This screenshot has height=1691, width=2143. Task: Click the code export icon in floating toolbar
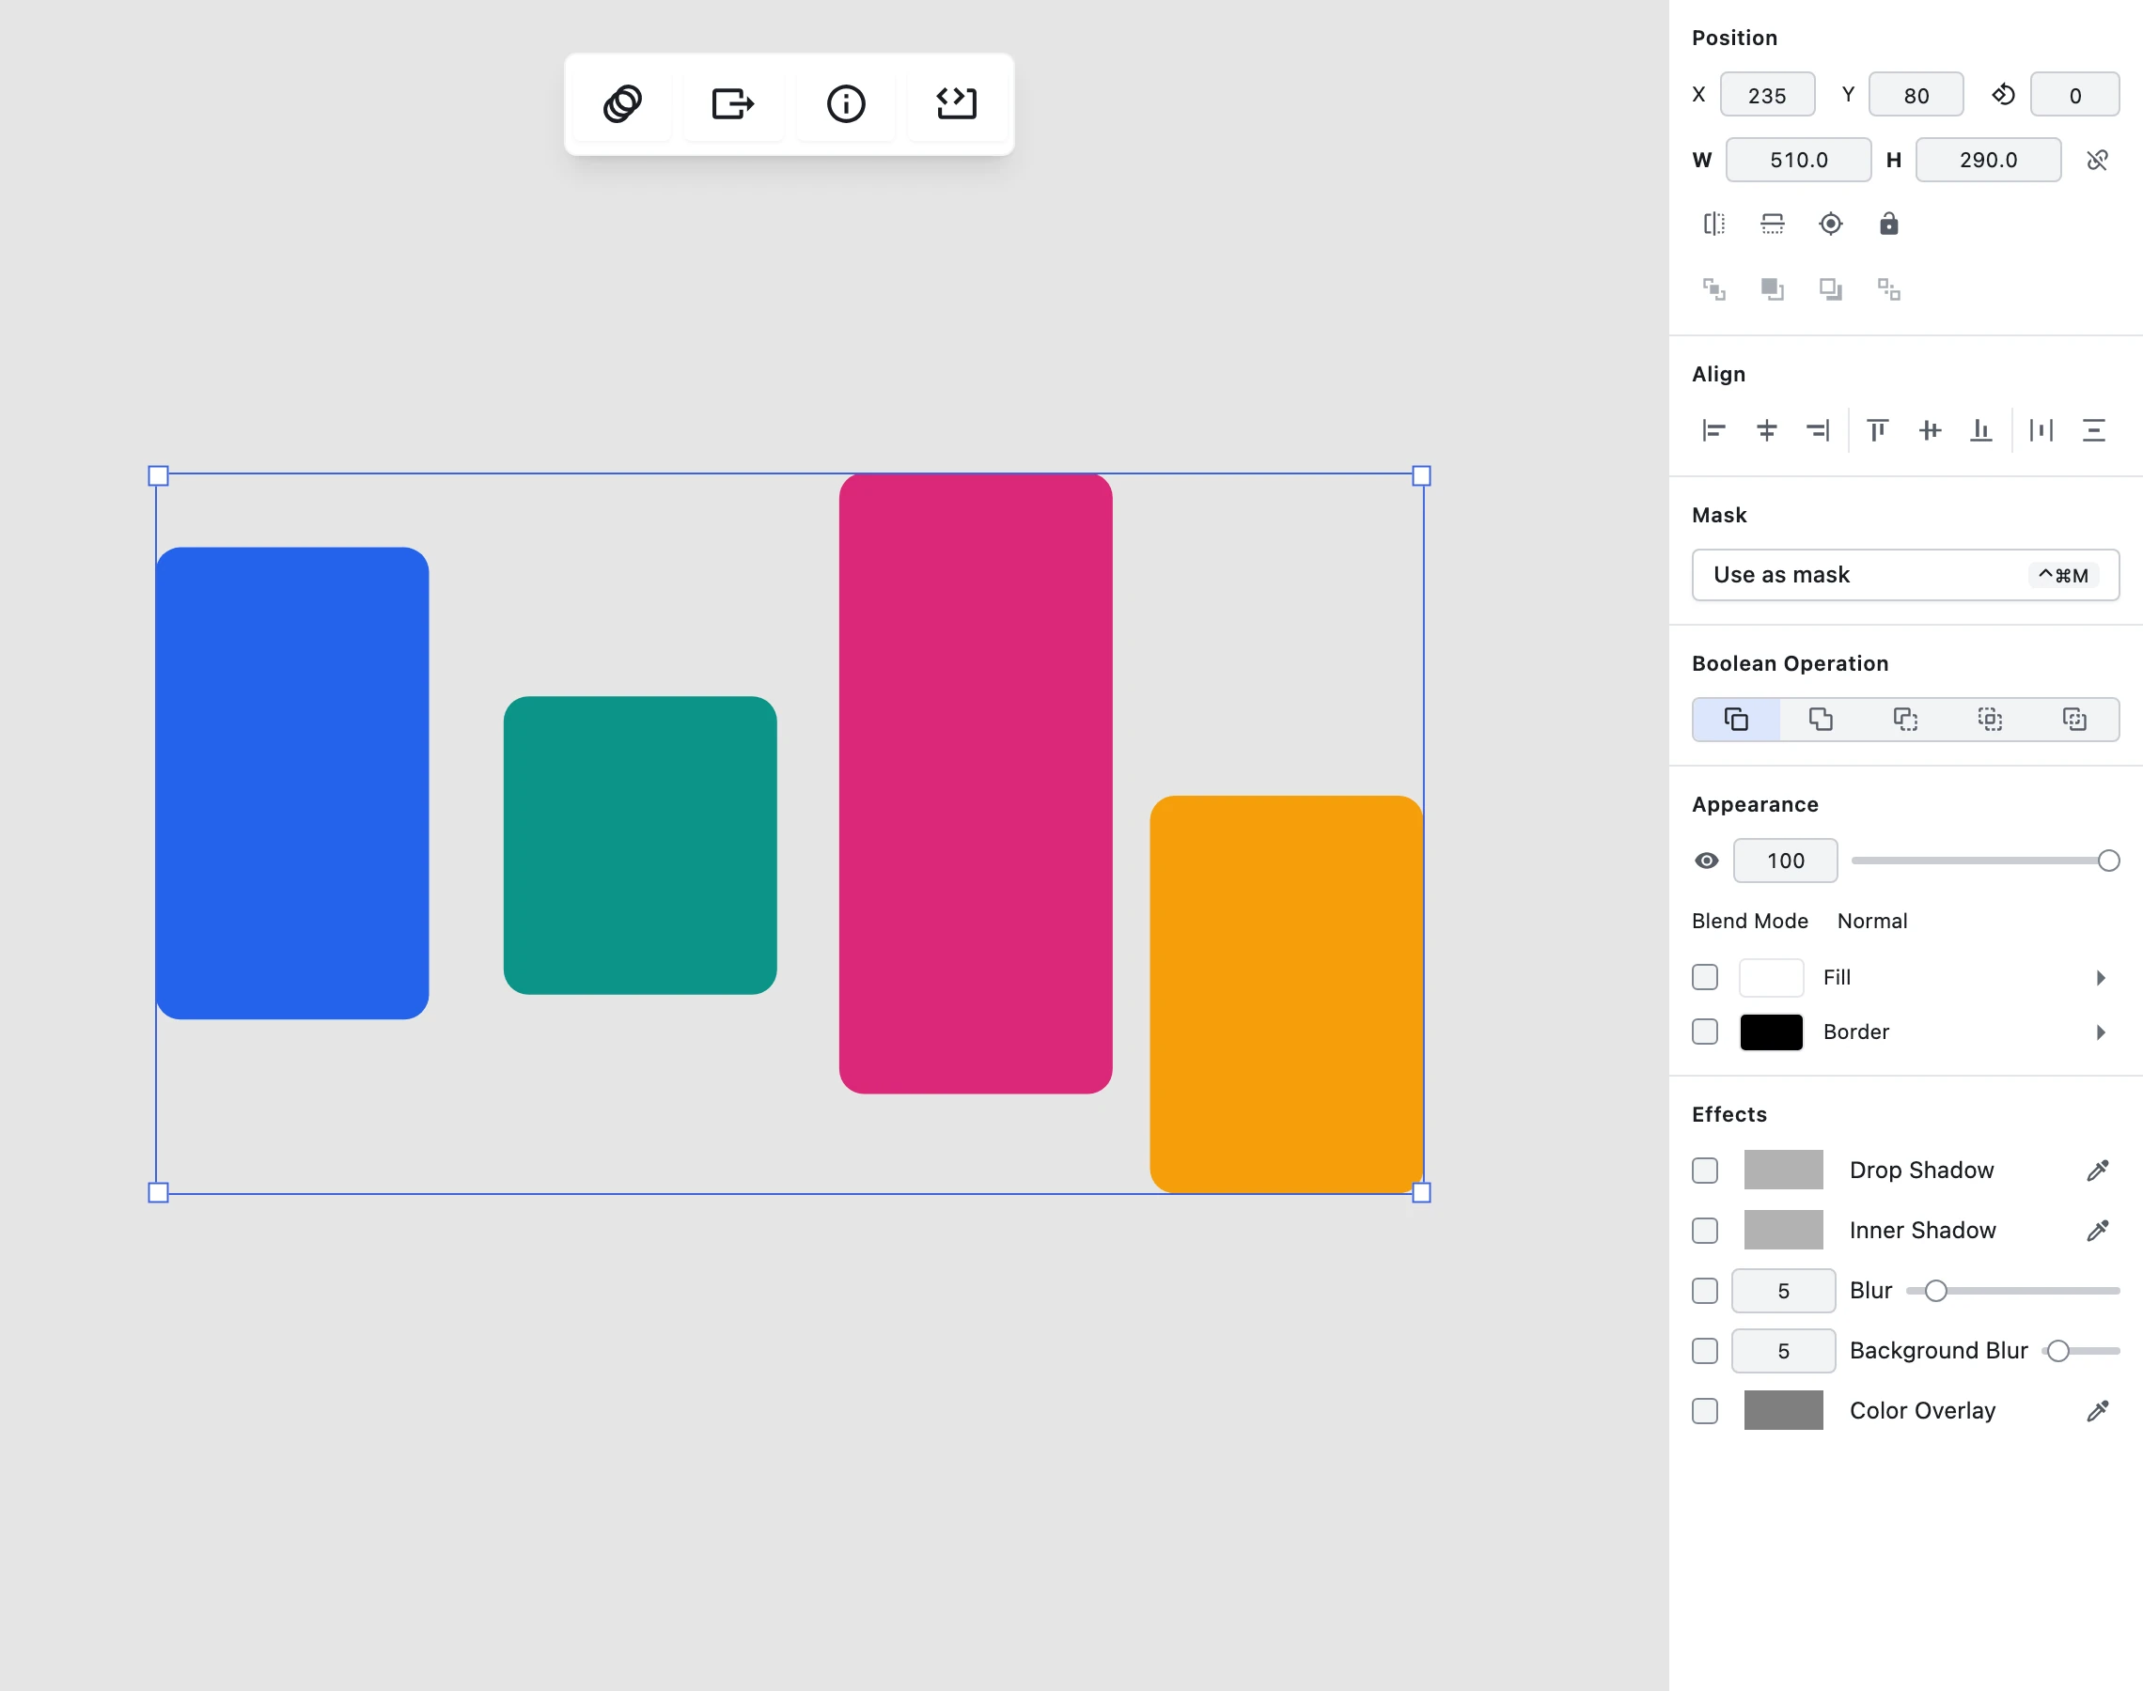click(x=957, y=104)
